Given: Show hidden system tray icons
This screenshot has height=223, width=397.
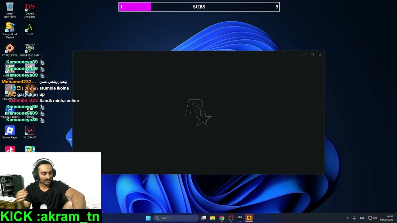Looking at the screenshot, I should click(348, 218).
